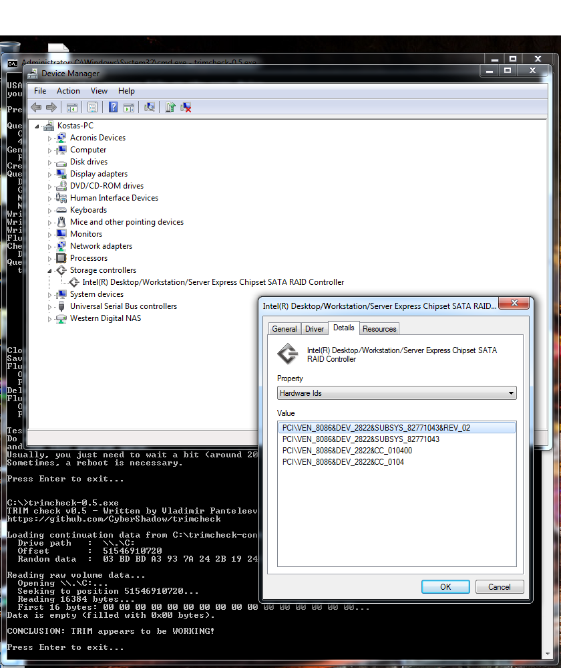Click the cmd window scroll down arrow
Image resolution: width=561 pixels, height=668 pixels.
pyautogui.click(x=548, y=654)
